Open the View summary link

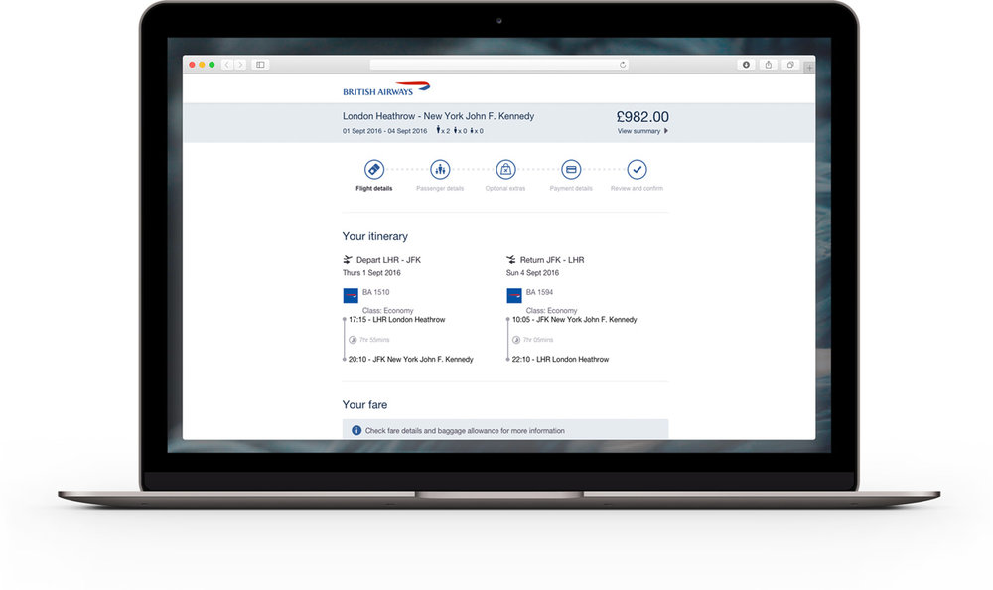(x=638, y=131)
